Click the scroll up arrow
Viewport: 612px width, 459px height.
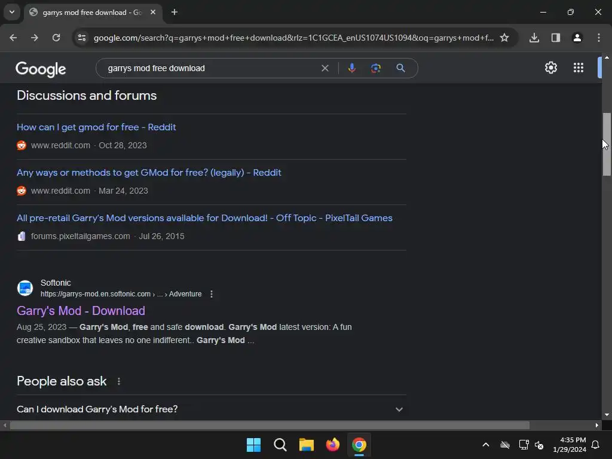tap(607, 57)
